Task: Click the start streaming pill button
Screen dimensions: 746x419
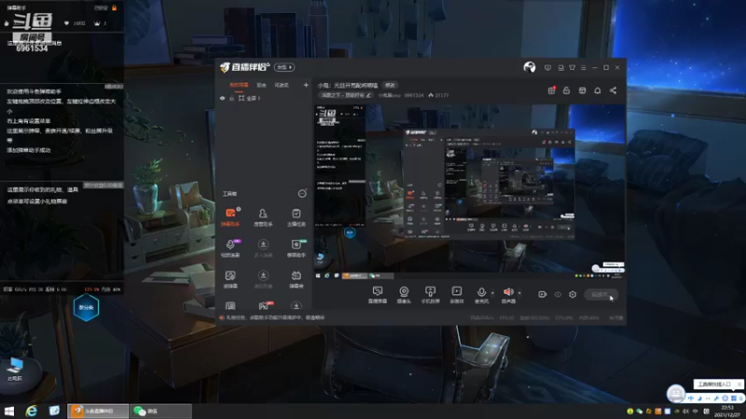Action: point(601,294)
